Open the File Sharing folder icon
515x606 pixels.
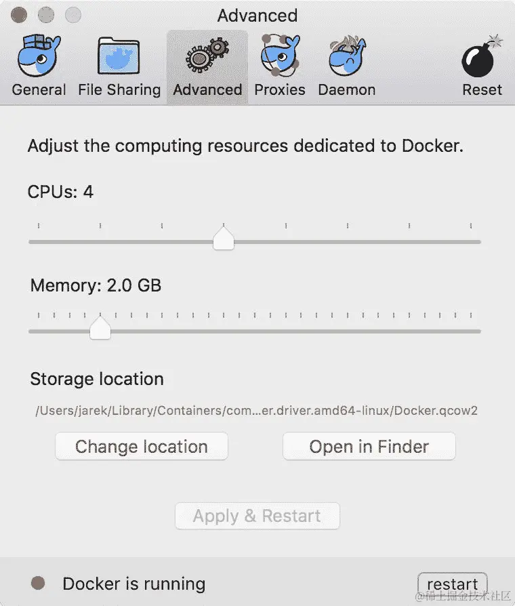(119, 57)
